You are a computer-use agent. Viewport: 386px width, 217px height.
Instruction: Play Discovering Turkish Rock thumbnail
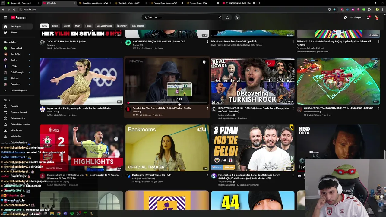click(253, 81)
